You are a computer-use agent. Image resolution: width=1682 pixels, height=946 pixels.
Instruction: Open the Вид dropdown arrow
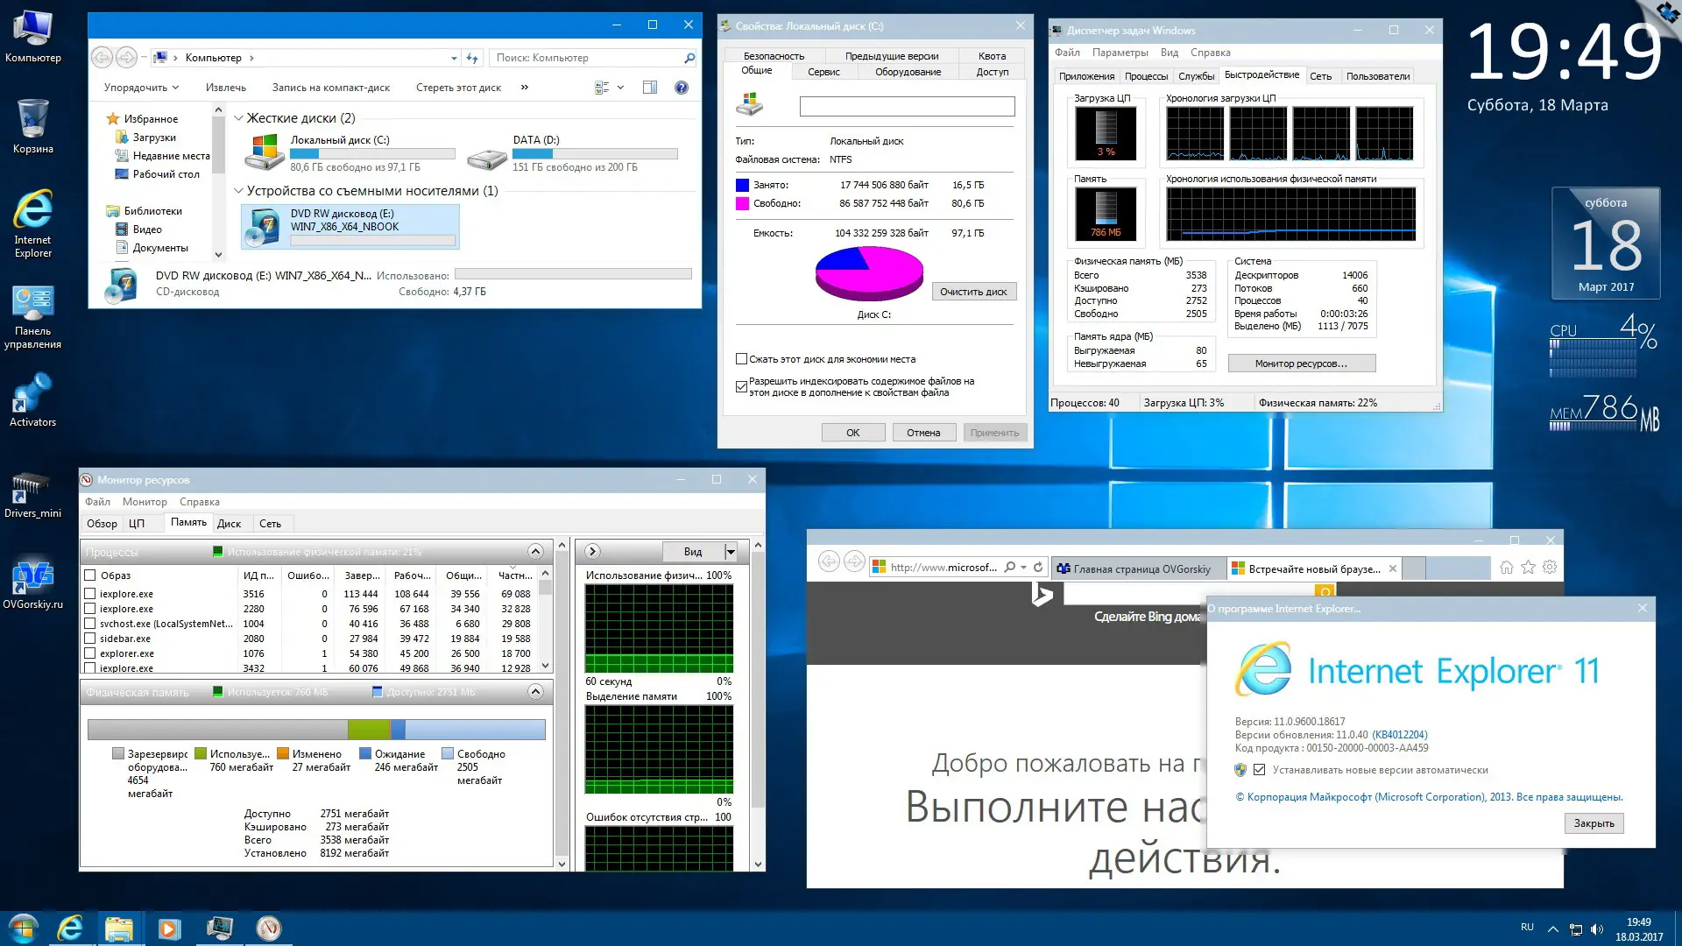[731, 552]
